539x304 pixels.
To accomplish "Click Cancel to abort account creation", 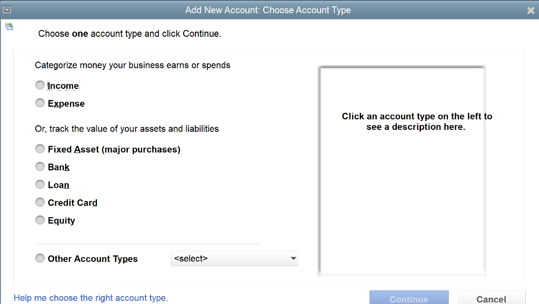I will tap(491, 298).
